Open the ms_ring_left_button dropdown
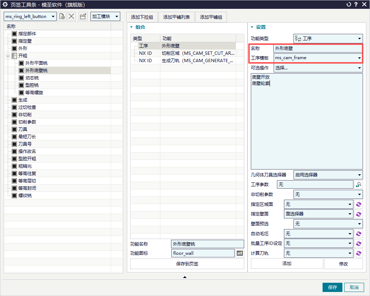This screenshot has height=296, width=370. tap(30, 16)
